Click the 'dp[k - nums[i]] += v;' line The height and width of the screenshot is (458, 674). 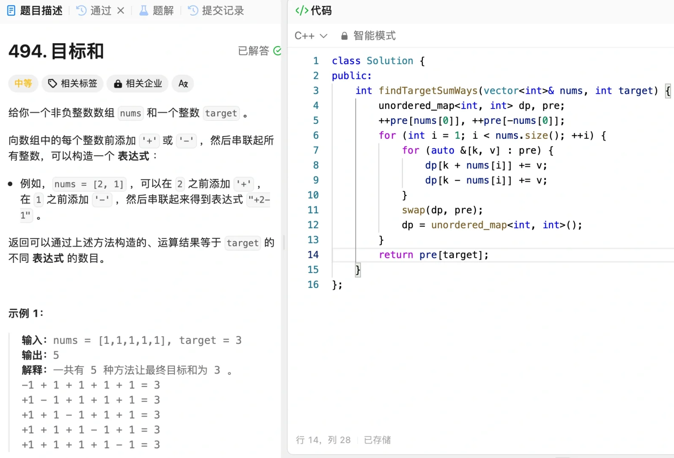[x=486, y=180]
